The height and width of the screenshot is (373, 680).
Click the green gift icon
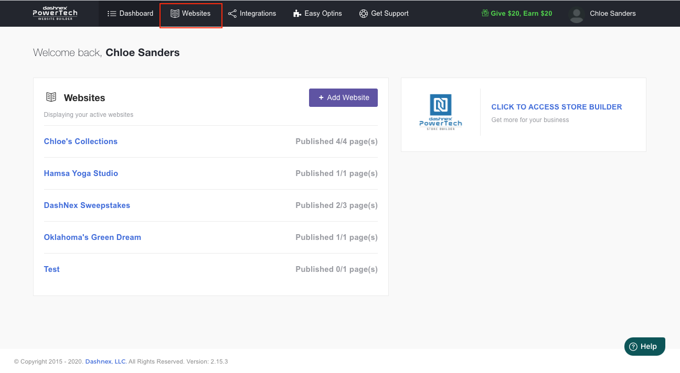tap(485, 13)
